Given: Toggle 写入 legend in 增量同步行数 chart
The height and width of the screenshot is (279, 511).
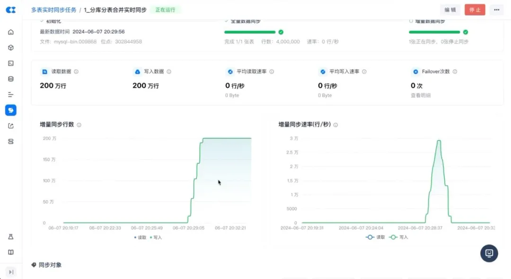Looking at the screenshot, I should (156, 237).
